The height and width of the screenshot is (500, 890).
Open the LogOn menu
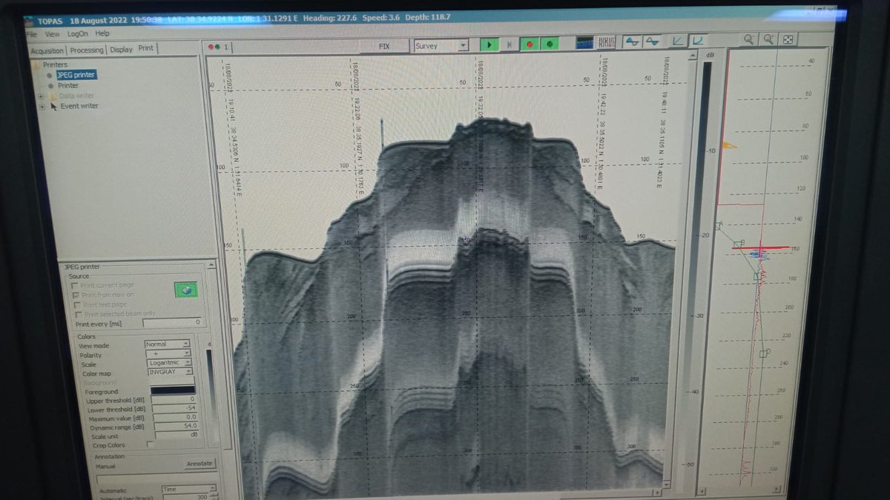pyautogui.click(x=77, y=33)
